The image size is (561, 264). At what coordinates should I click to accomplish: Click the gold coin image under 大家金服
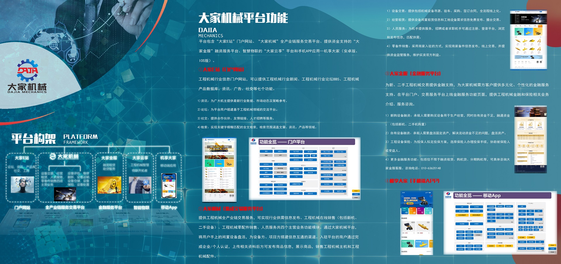[x=109, y=185]
